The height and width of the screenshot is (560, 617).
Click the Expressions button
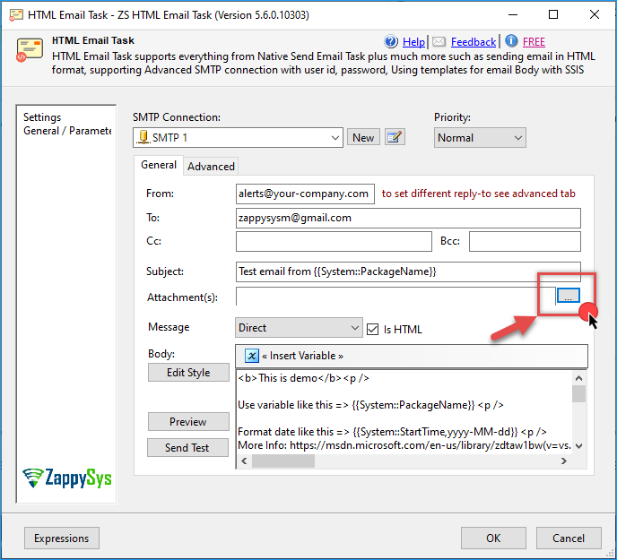tap(62, 538)
